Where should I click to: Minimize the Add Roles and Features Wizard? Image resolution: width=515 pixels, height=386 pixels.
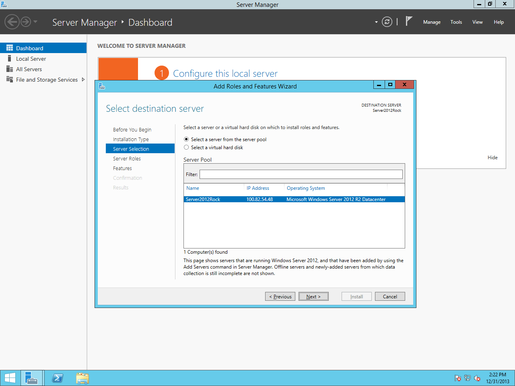[x=379, y=84]
